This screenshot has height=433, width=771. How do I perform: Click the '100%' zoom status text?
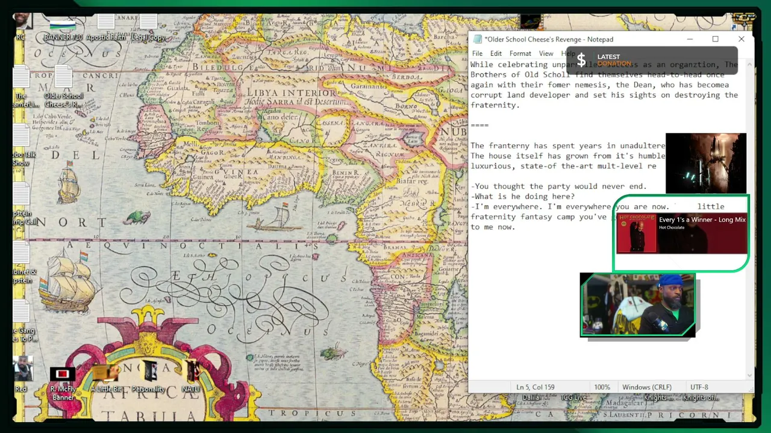(x=602, y=387)
